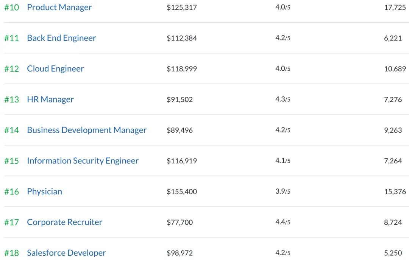Click the 4.4/5 Corporate Recruiter rating

[283, 222]
